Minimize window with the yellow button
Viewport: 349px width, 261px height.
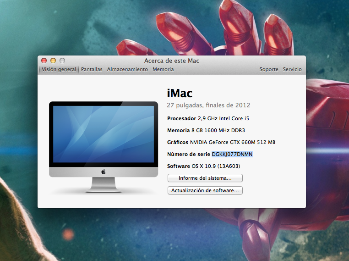(53, 61)
